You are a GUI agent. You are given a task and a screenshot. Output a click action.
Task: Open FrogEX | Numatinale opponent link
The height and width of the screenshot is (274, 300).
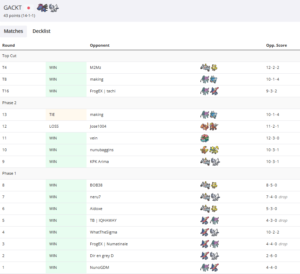click(x=109, y=244)
